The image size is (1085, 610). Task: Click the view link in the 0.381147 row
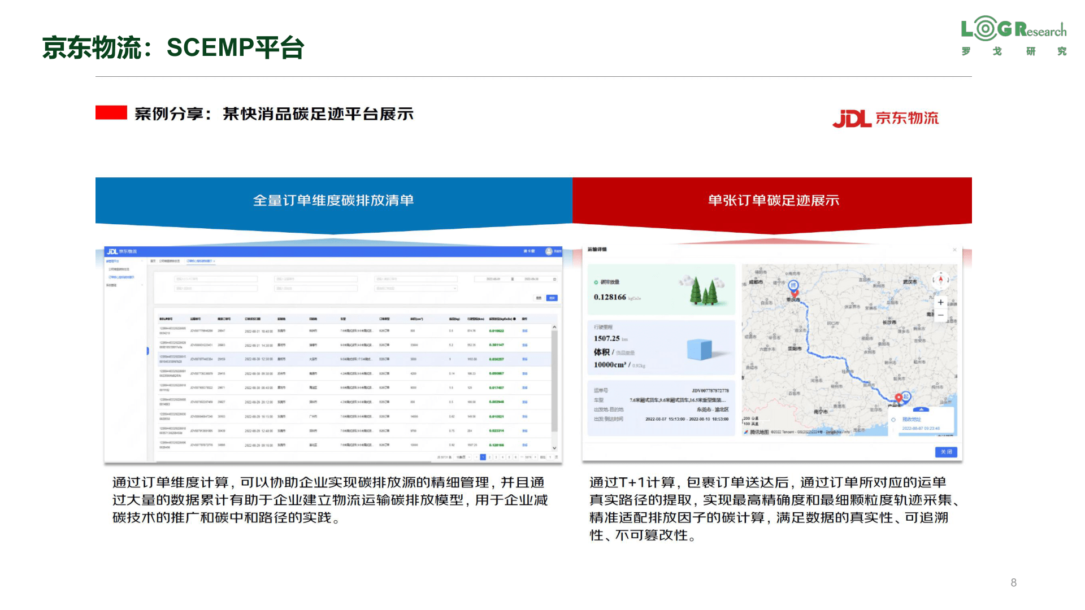[525, 345]
